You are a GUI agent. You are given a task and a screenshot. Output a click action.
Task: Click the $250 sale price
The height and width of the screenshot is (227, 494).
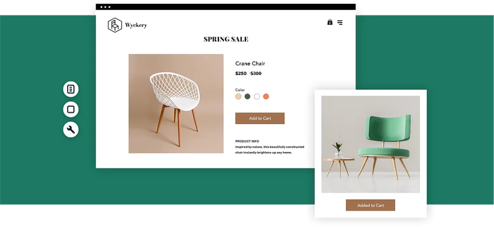tap(241, 74)
